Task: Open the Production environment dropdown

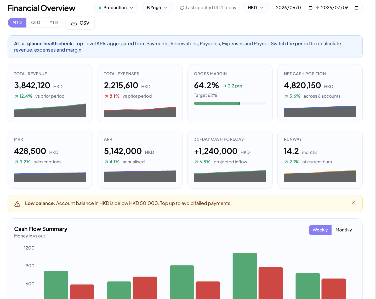Action: 116,8
